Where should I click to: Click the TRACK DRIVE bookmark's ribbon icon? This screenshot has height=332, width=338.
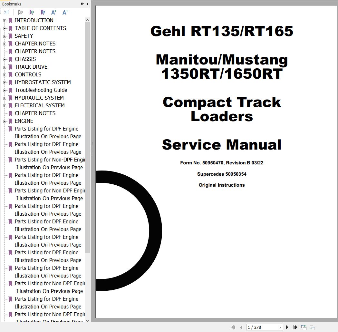coord(10,67)
